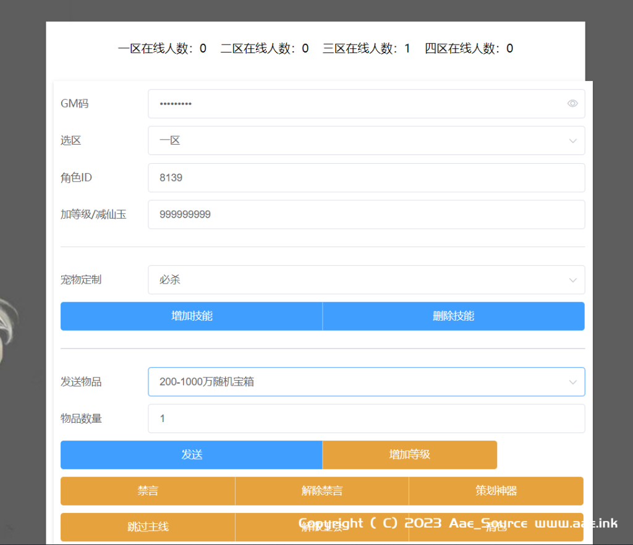The height and width of the screenshot is (545, 633).
Task: Click the 一区在线人数 status text
Action: pyautogui.click(x=162, y=49)
